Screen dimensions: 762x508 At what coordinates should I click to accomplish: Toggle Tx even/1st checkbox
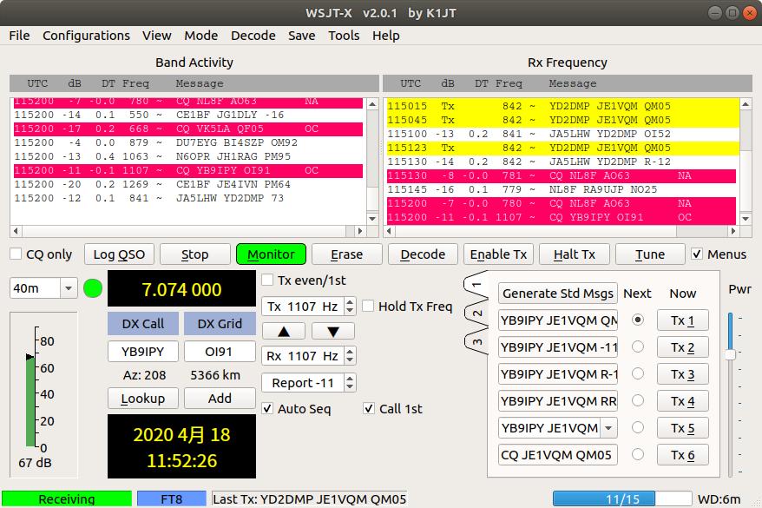pos(267,280)
